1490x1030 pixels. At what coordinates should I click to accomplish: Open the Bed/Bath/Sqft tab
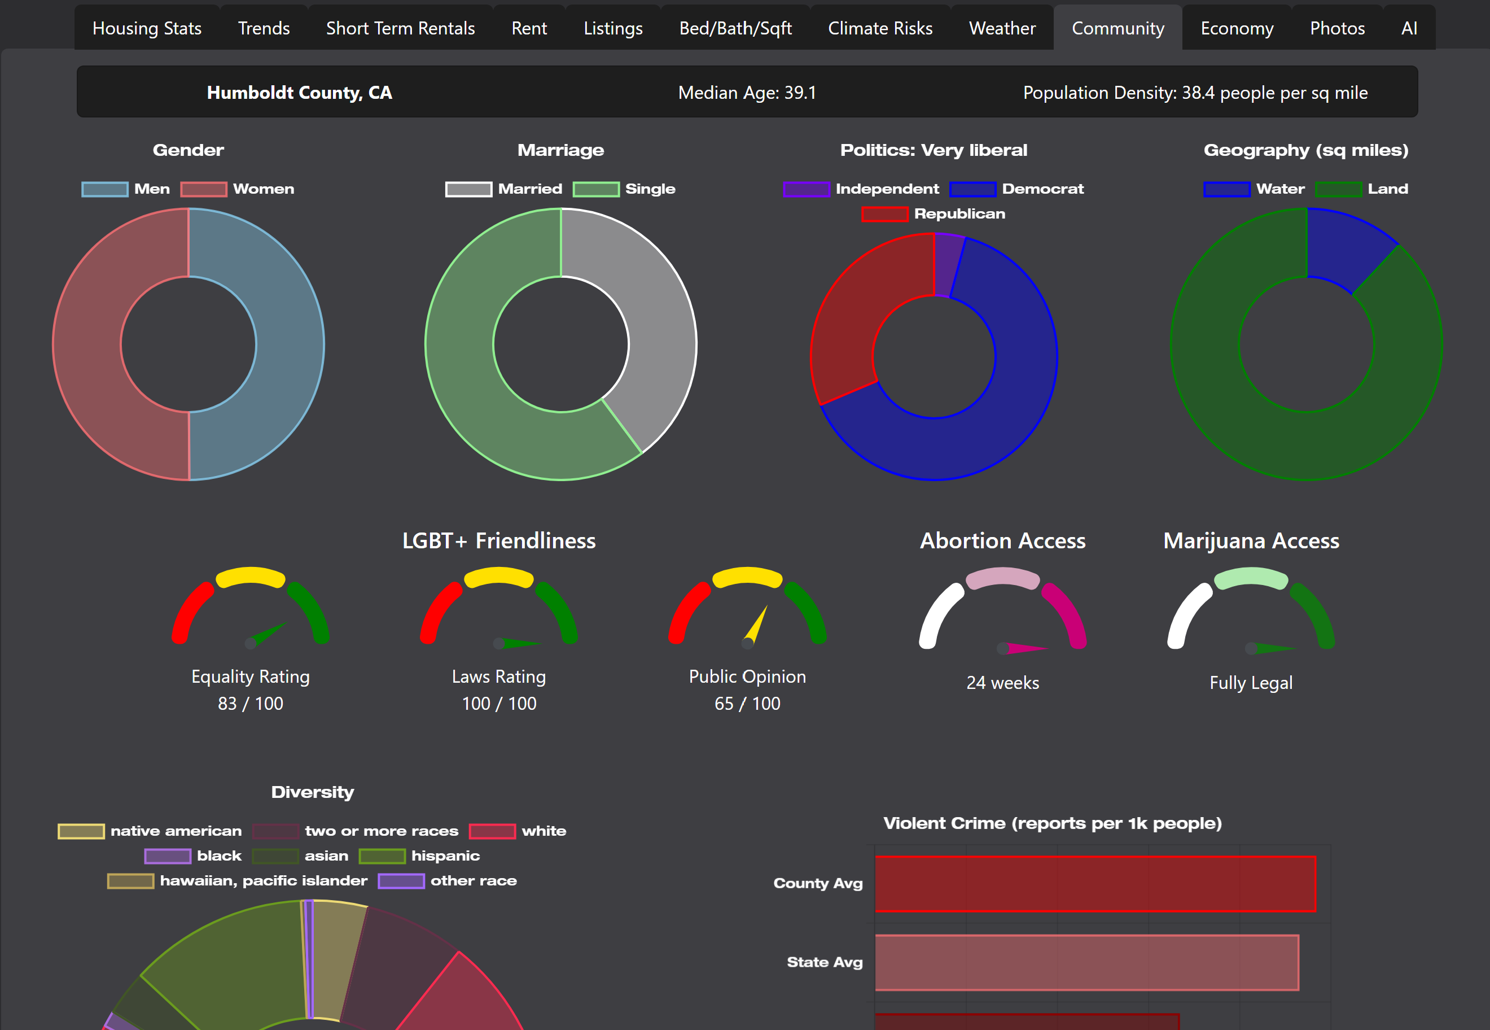[x=735, y=28]
